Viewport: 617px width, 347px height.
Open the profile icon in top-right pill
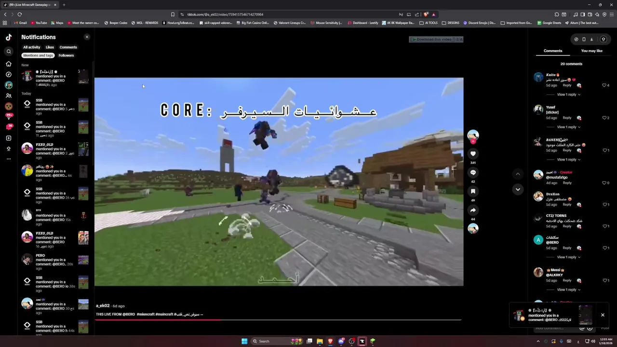pyautogui.click(x=603, y=40)
